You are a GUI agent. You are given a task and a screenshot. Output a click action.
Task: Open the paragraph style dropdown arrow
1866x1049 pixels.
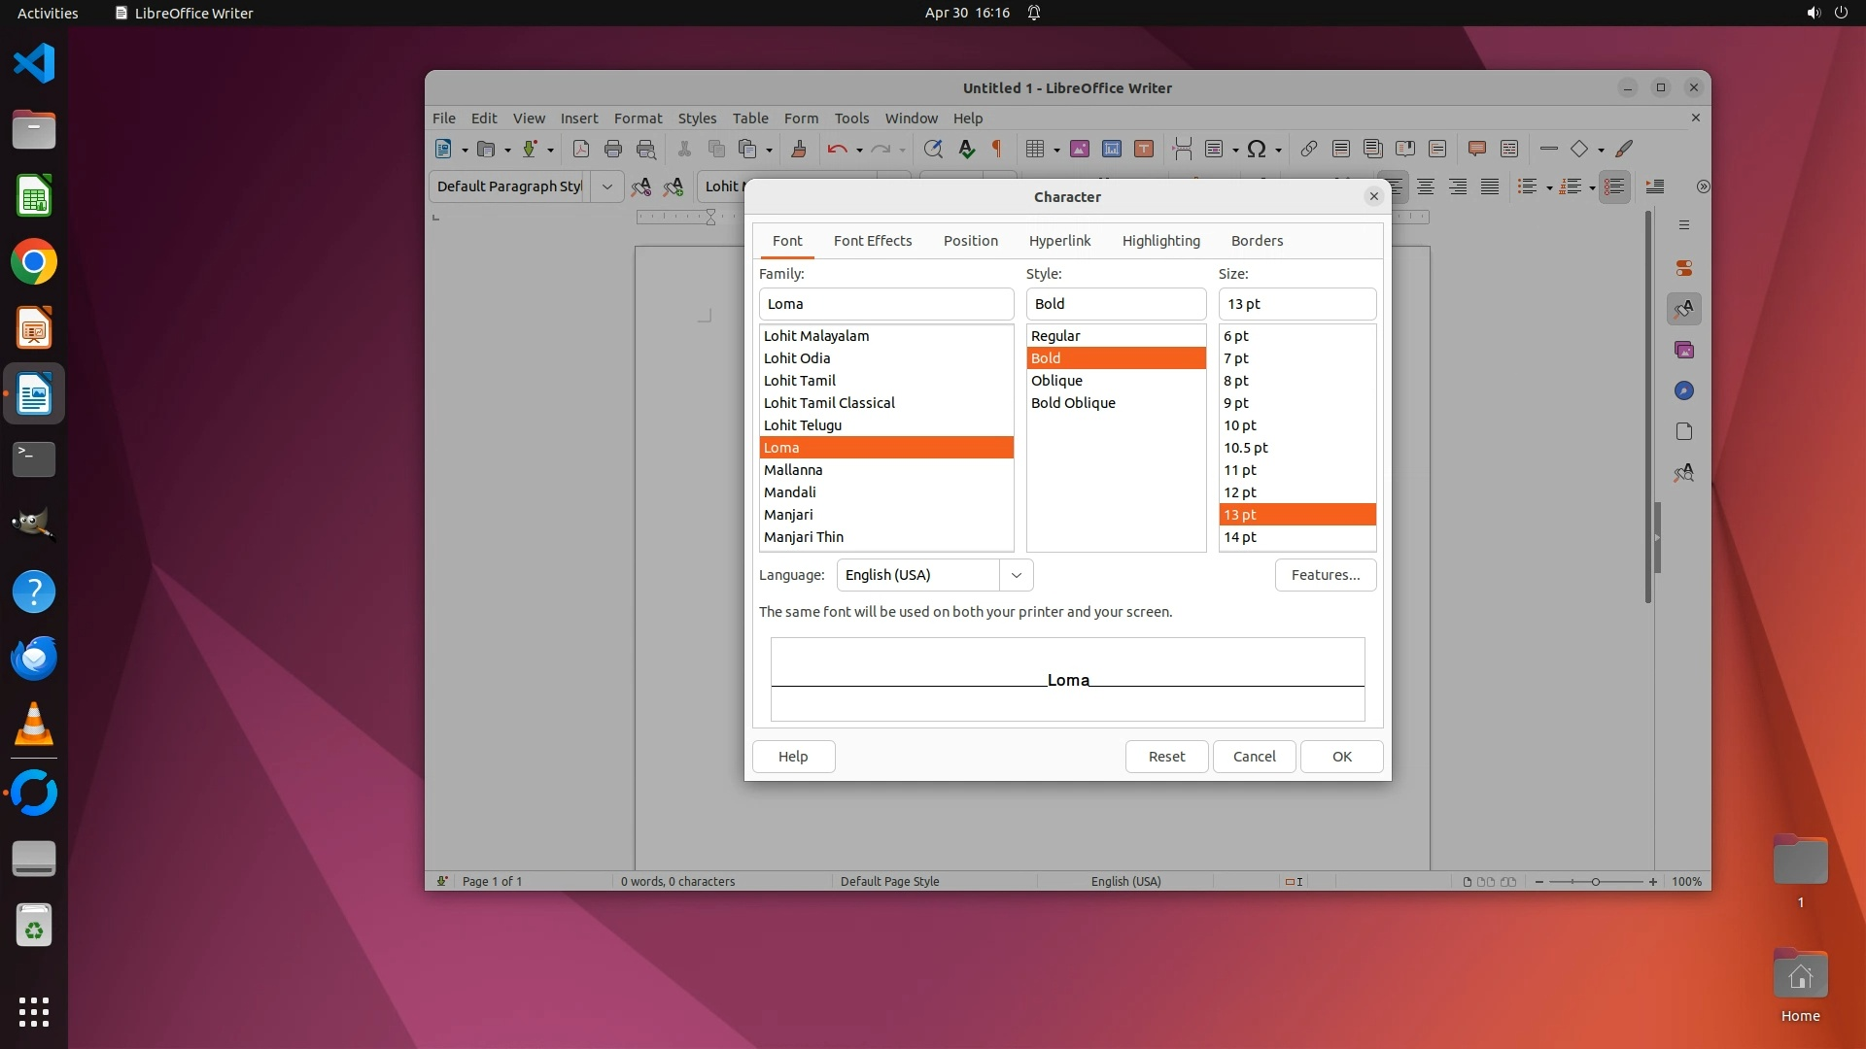pos(607,186)
